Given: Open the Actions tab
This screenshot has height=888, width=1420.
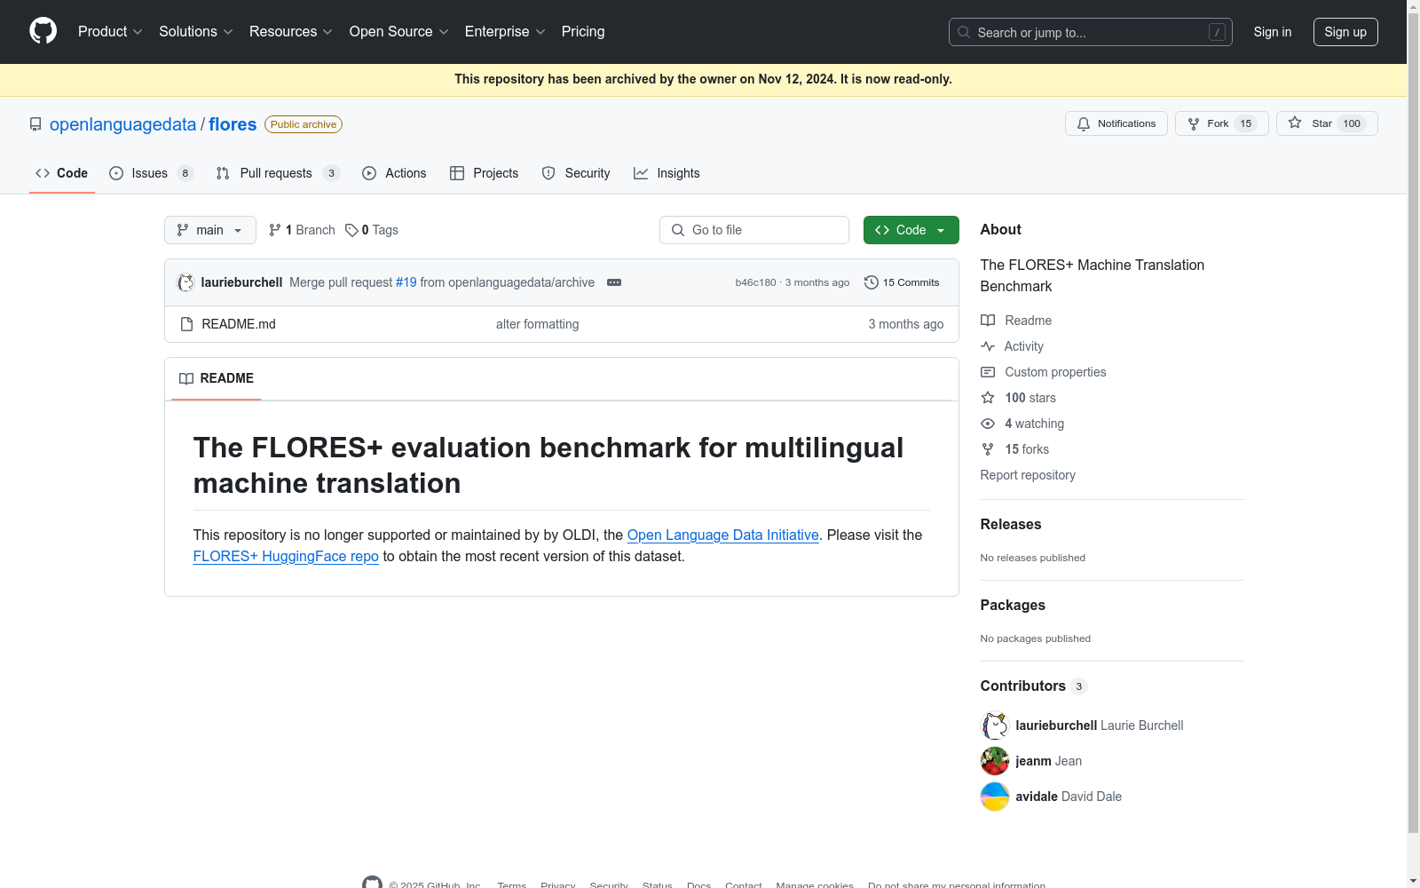Looking at the screenshot, I should click(x=394, y=173).
